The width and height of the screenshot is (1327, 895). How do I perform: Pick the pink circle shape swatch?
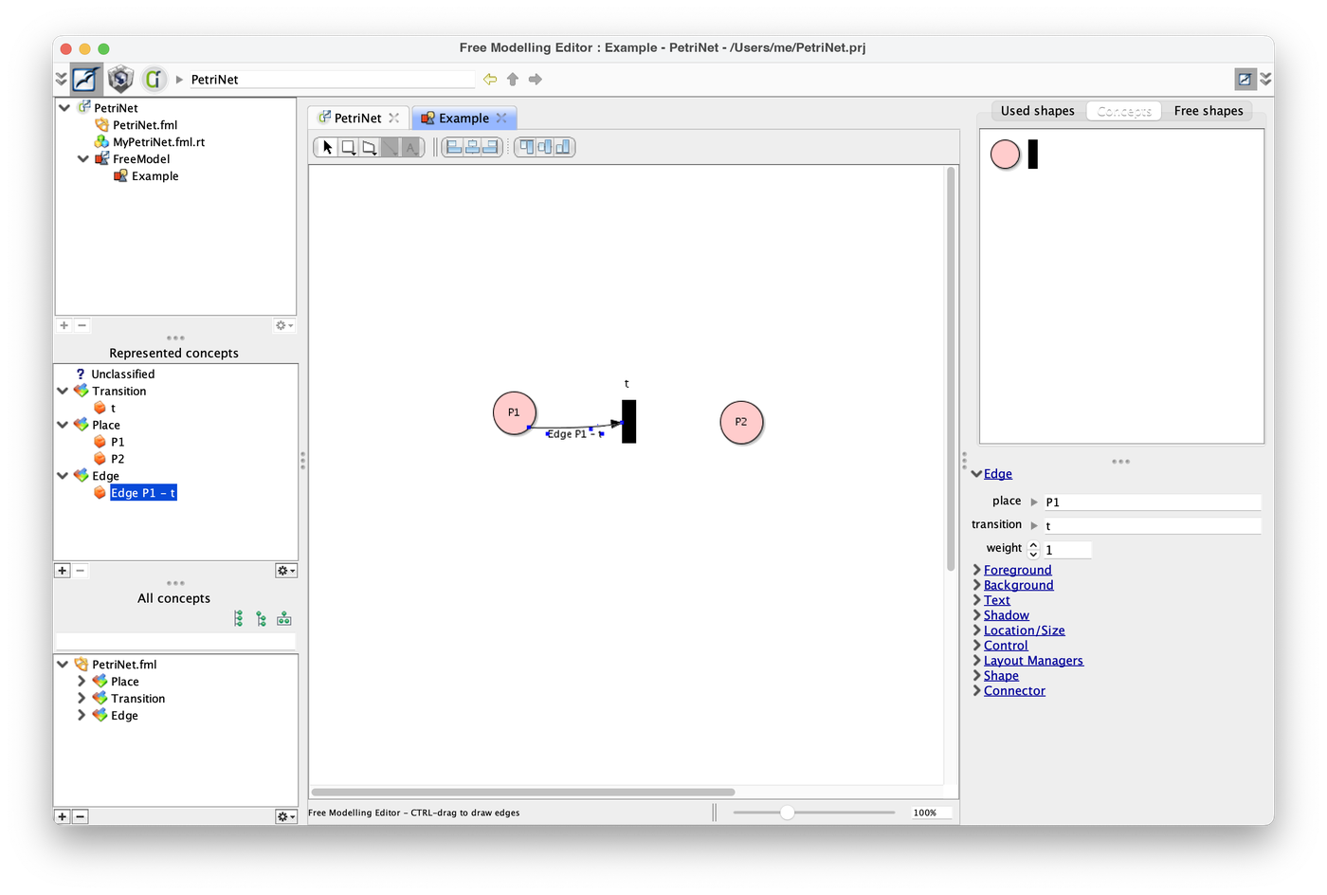pos(1005,154)
